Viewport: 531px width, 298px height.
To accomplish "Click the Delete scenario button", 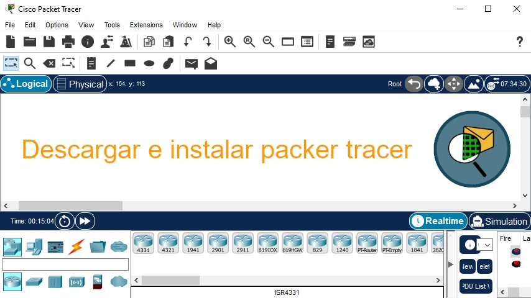I will pos(484,266).
